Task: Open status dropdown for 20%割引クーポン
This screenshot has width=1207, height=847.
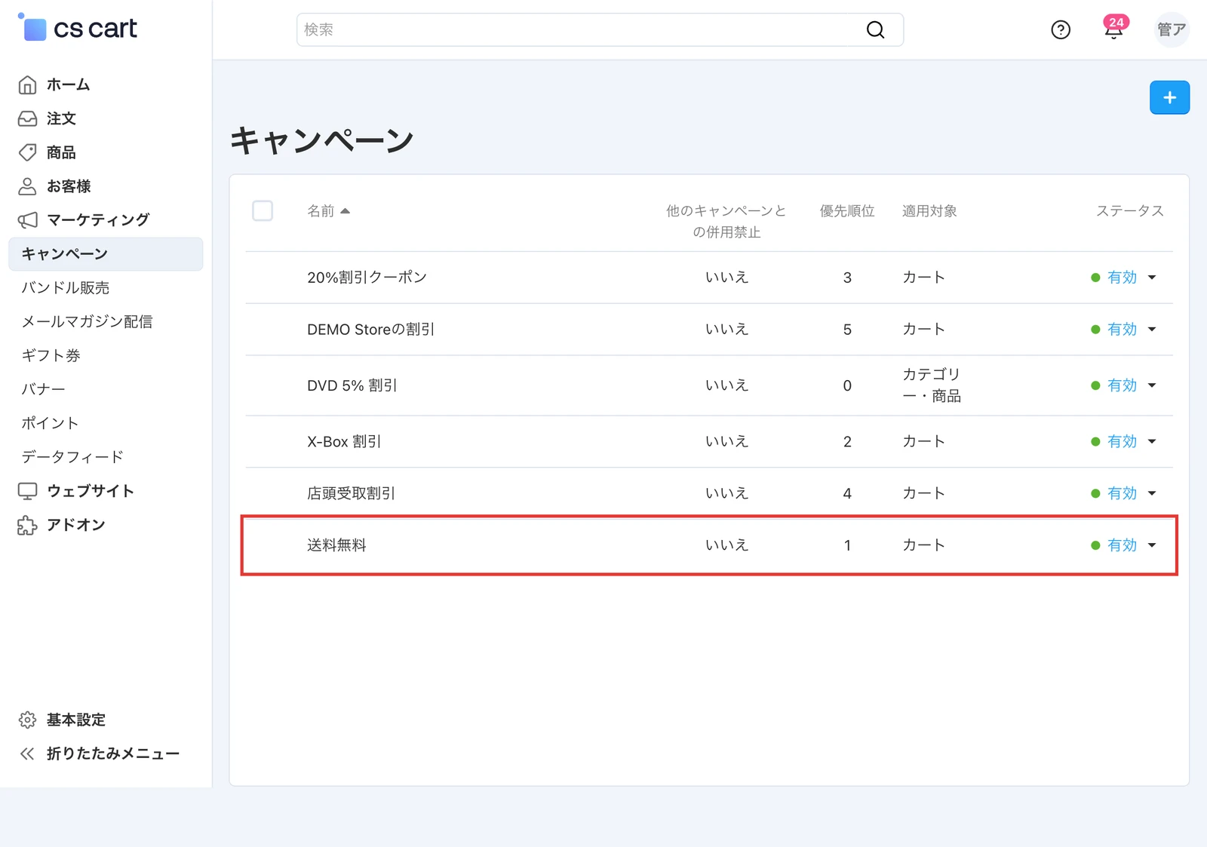Action: (x=1124, y=278)
